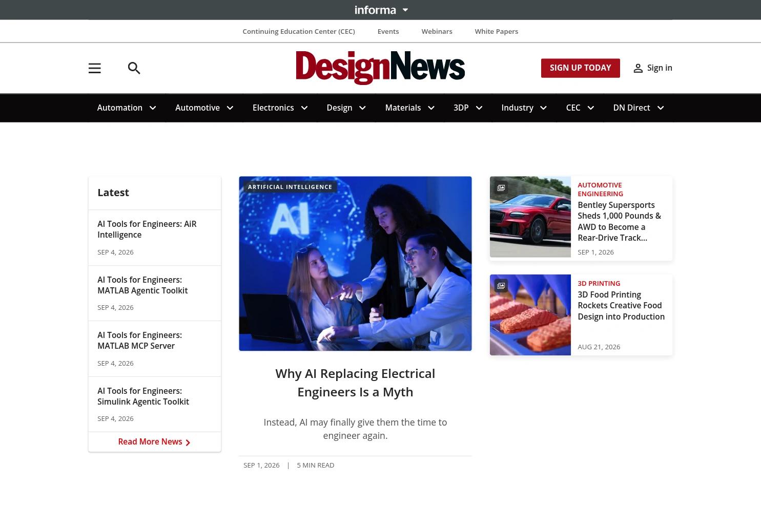Open the hamburger menu icon
Image resolution: width=761 pixels, height=507 pixels.
pyautogui.click(x=95, y=68)
